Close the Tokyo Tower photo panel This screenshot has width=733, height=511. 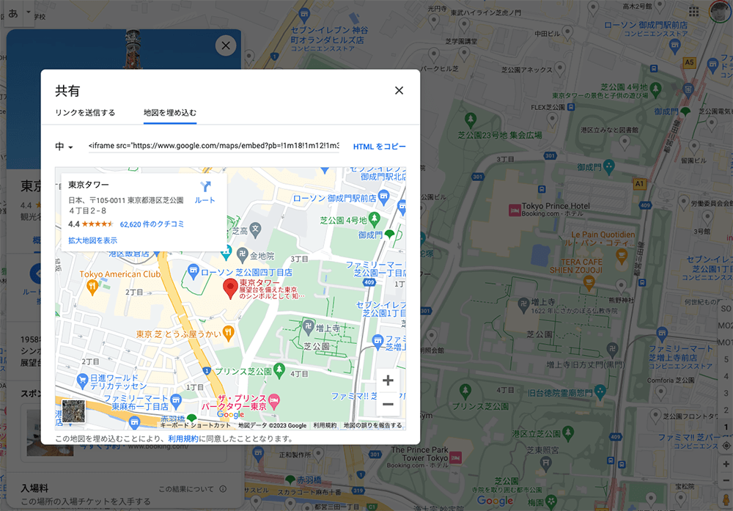coord(225,45)
